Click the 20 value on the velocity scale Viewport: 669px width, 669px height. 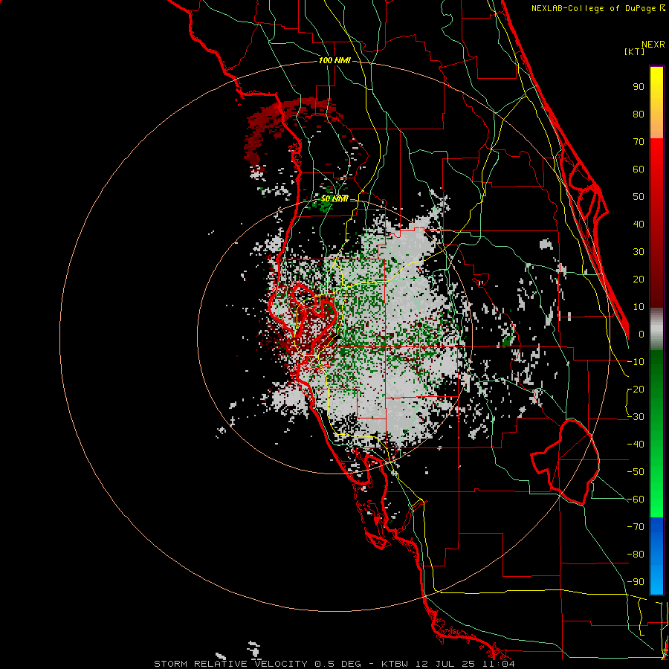pyautogui.click(x=639, y=279)
